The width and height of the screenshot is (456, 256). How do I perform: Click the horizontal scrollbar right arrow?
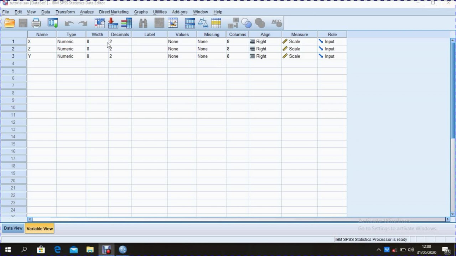point(448,219)
